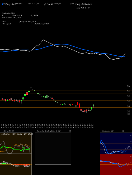
Task: Click the highest green candle at chart top
Action: click(x=31, y=88)
